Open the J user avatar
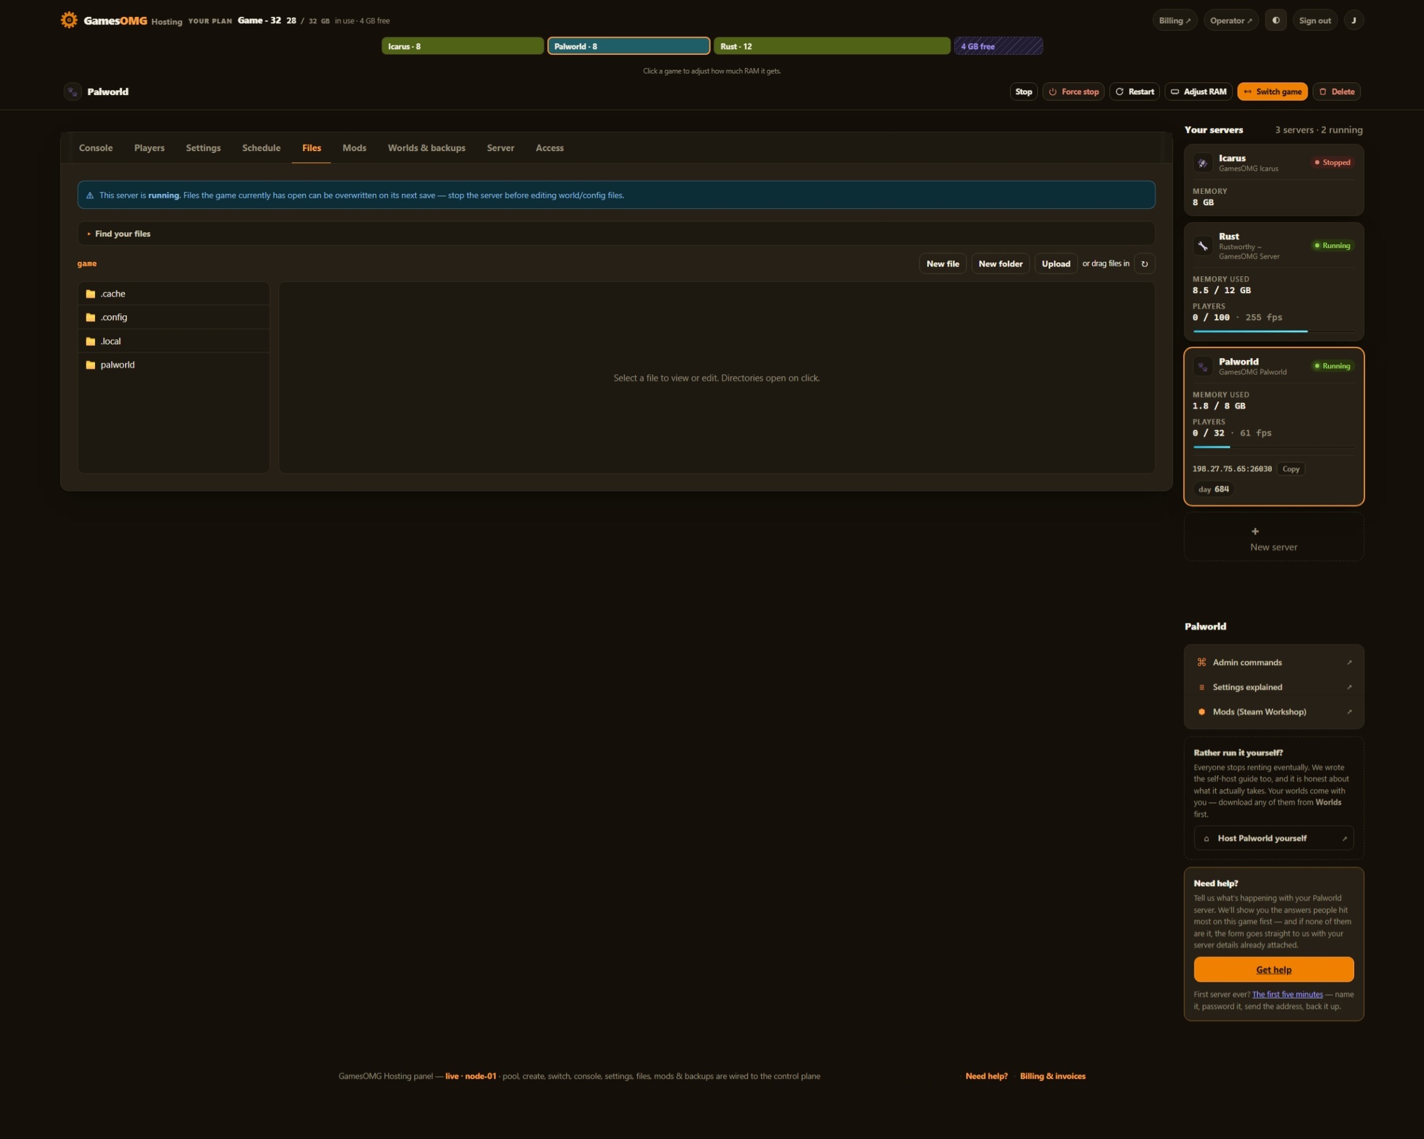Image resolution: width=1424 pixels, height=1139 pixels. 1354,21
